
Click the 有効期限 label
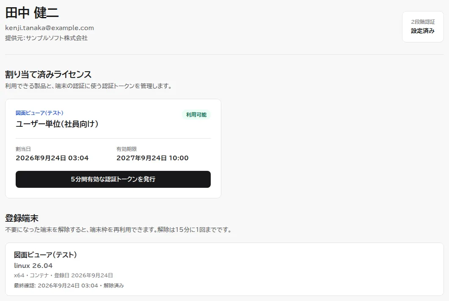pyautogui.click(x=127, y=149)
